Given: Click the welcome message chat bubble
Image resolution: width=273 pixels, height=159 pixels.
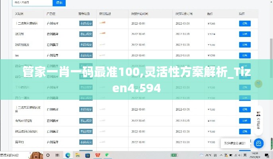Looking at the screenshot, I should 235,143.
